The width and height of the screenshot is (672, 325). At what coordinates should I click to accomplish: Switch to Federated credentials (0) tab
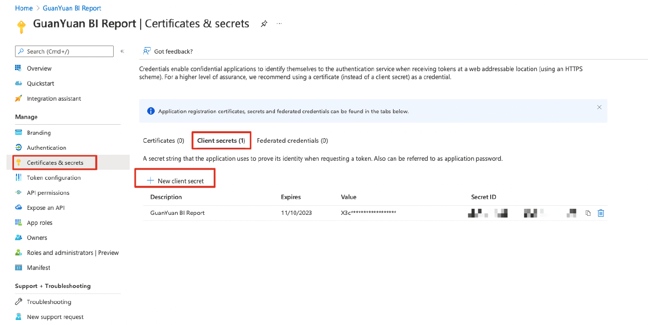[292, 141]
